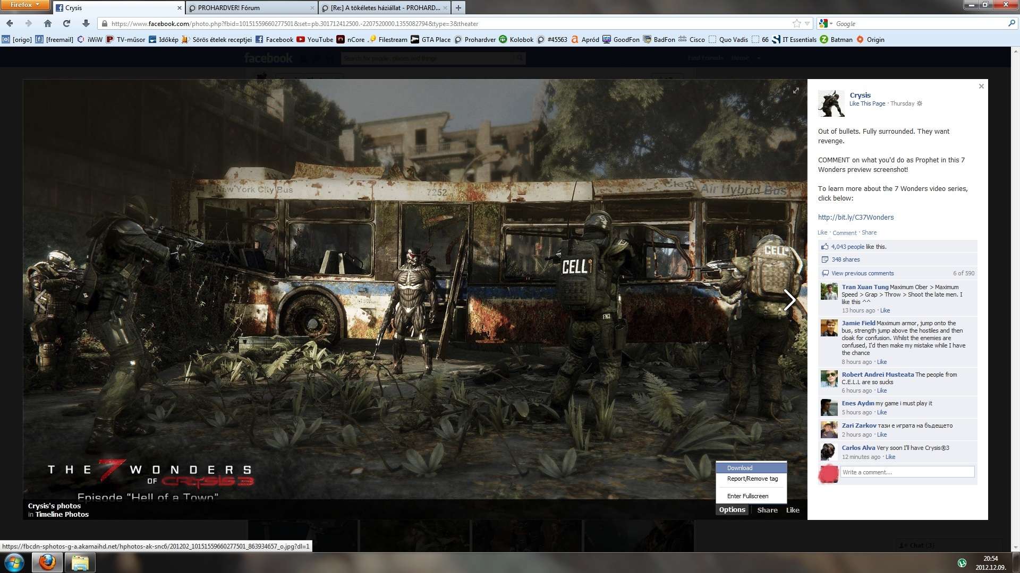
Task: Show the next photo with the right arrow
Action: [x=789, y=300]
